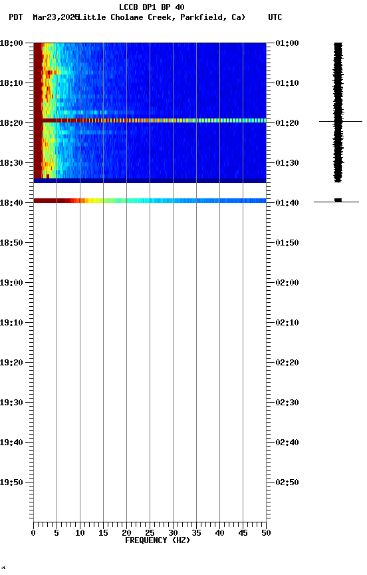Click the 'UTC' timezone label

point(275,17)
